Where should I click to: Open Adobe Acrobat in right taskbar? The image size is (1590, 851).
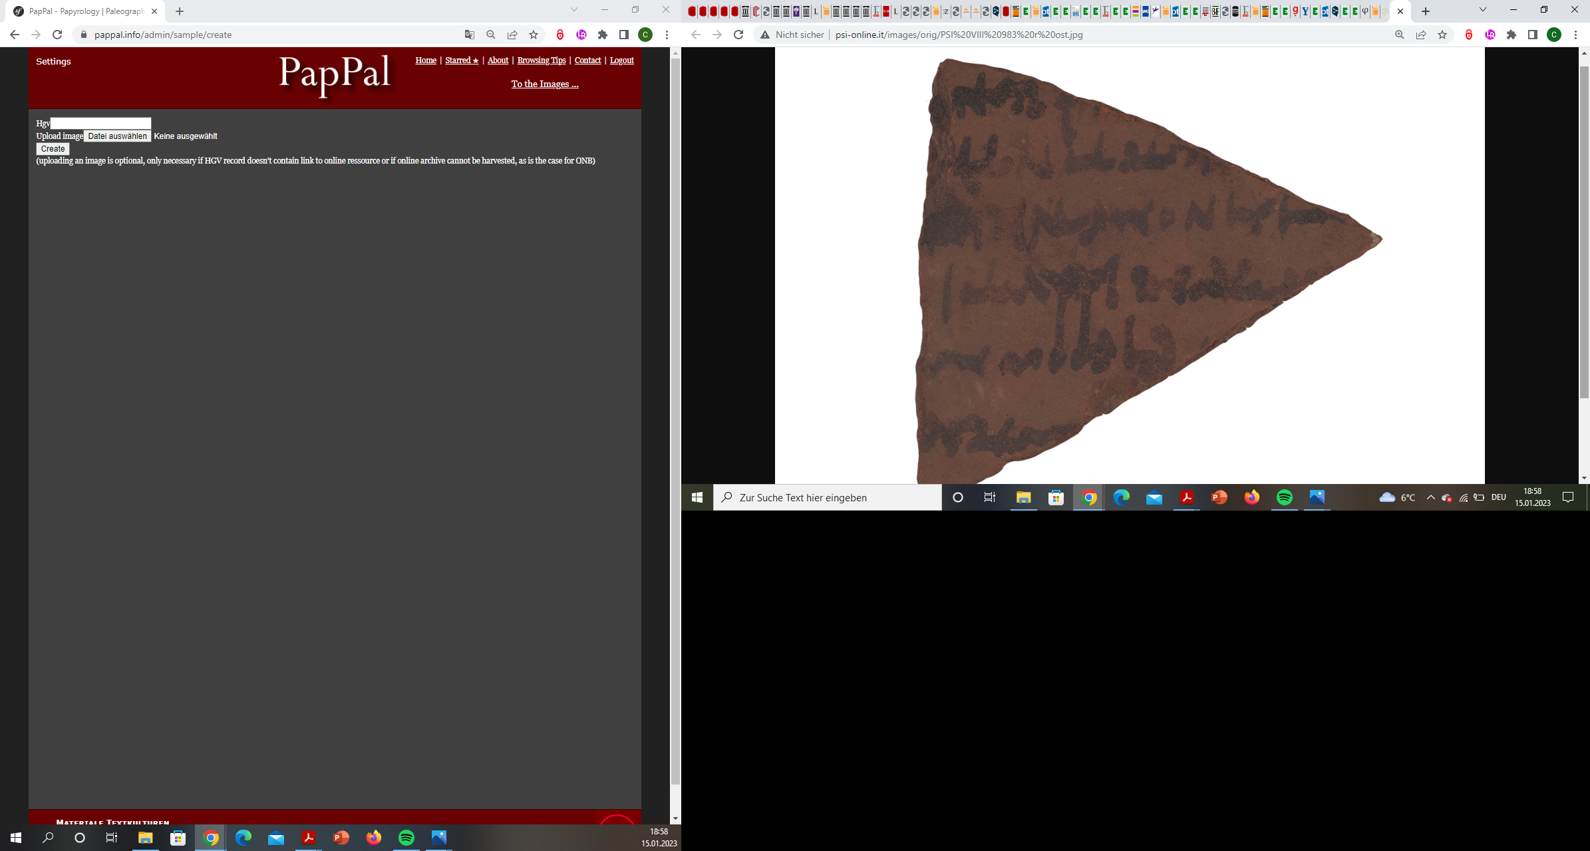tap(1187, 497)
